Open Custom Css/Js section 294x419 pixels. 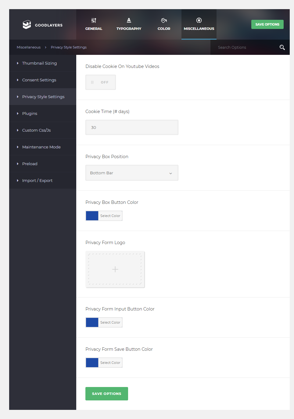click(43, 130)
